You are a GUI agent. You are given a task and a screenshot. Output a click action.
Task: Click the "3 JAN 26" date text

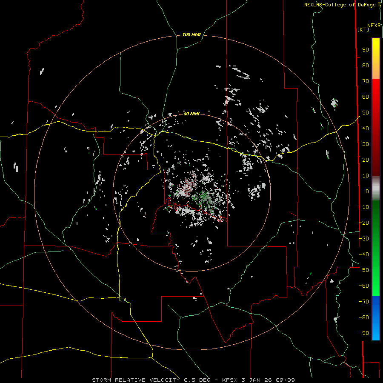coord(257,380)
